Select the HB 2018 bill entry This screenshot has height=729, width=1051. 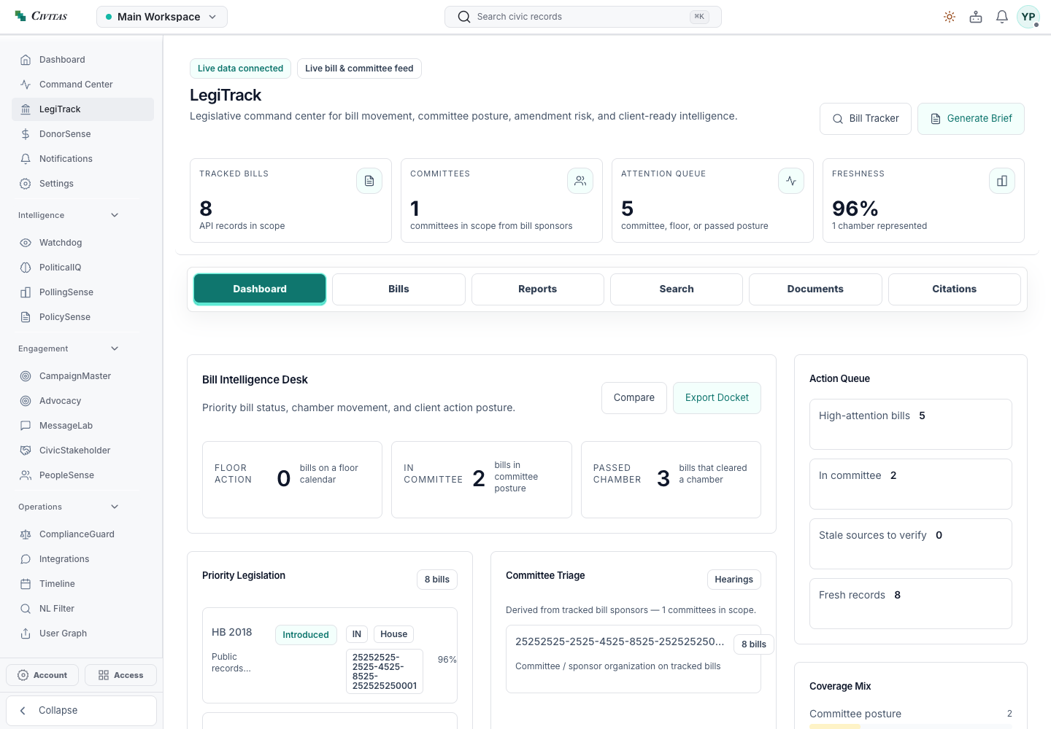pos(330,655)
